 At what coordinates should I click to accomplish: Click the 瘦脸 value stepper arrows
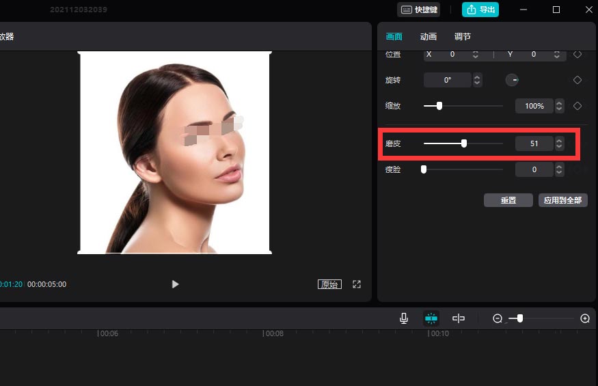559,169
